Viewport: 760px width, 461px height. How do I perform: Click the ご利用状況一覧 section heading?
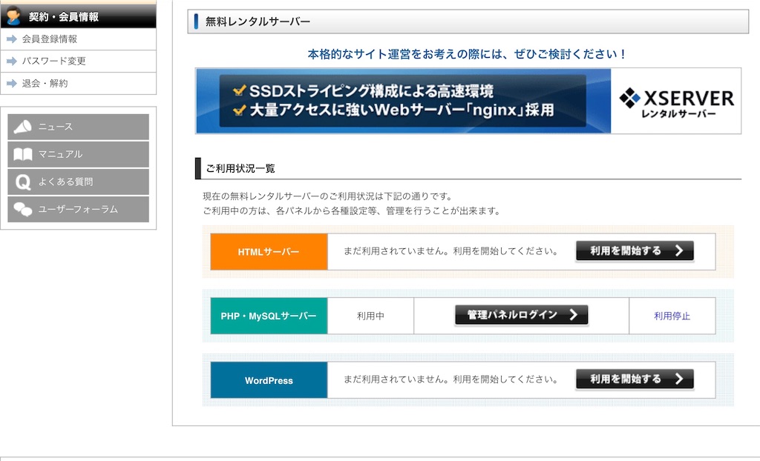click(240, 168)
